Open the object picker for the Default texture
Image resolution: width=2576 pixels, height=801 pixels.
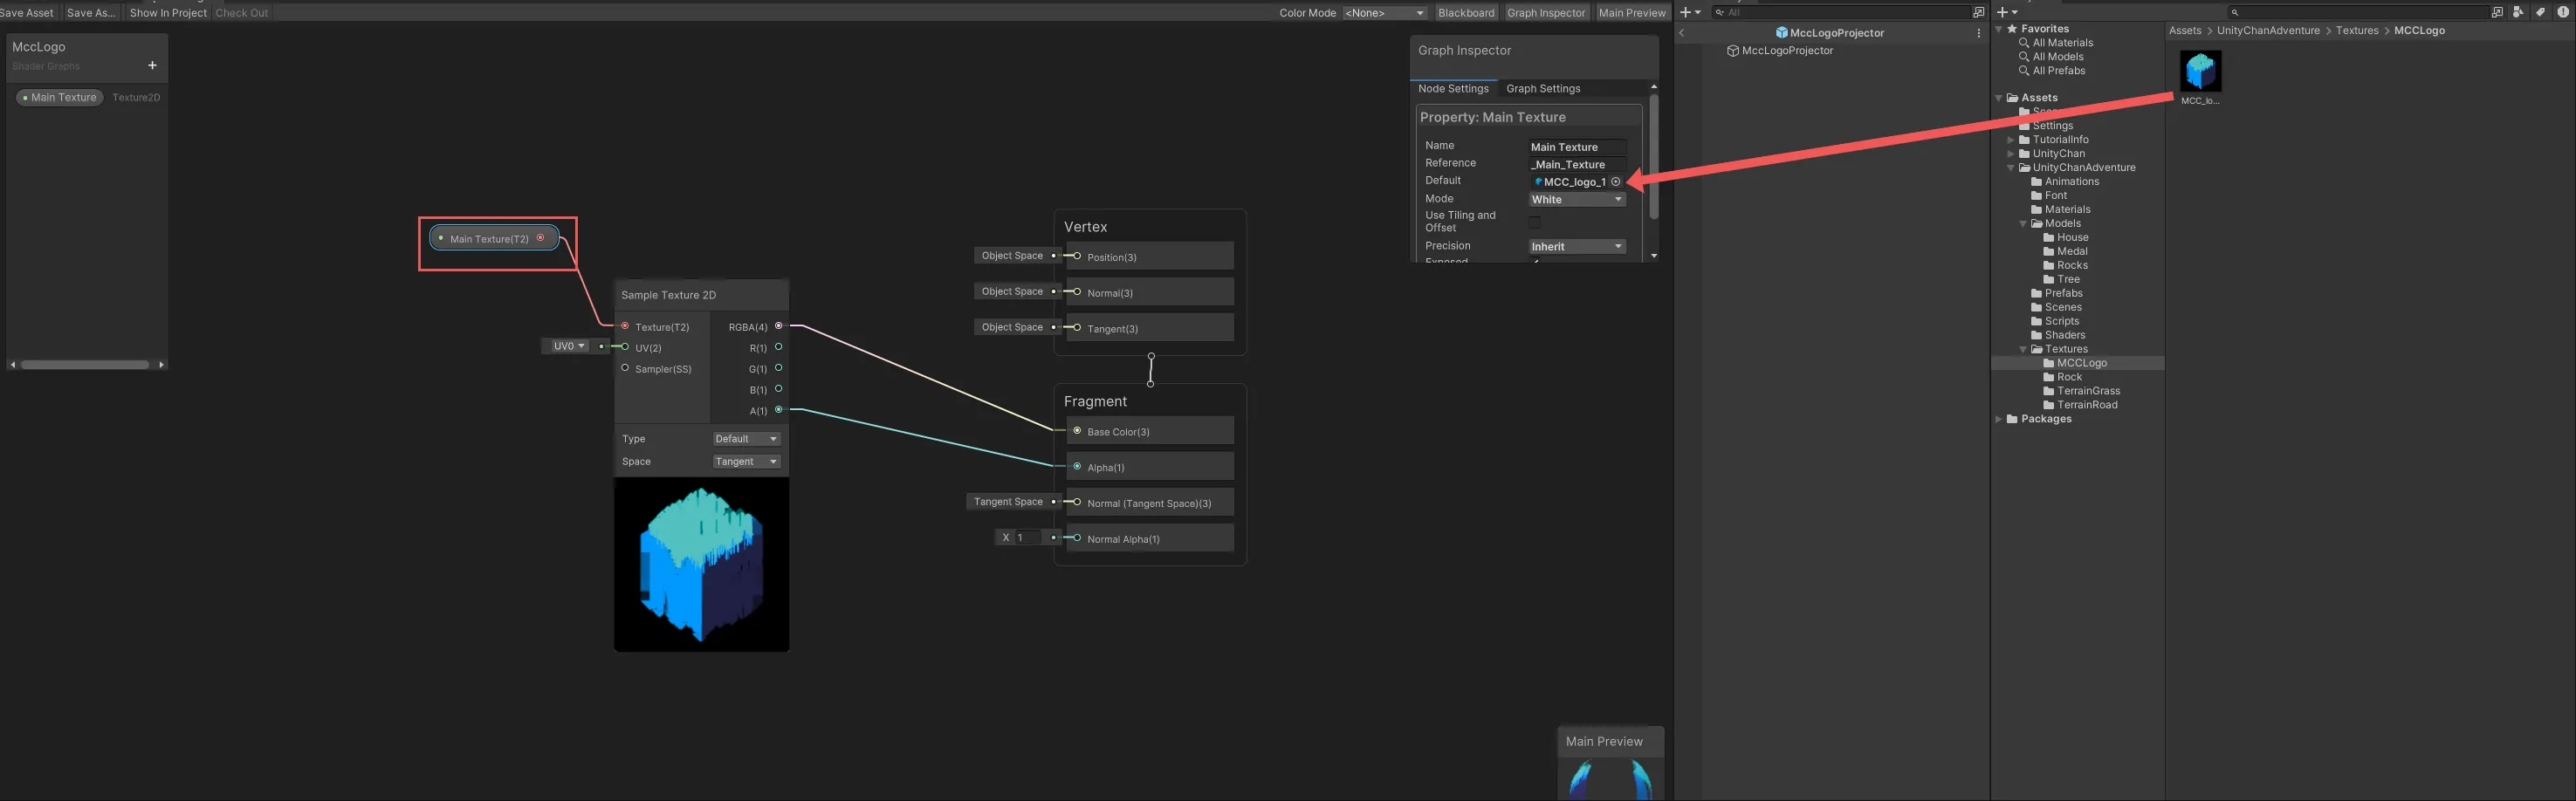click(1615, 182)
